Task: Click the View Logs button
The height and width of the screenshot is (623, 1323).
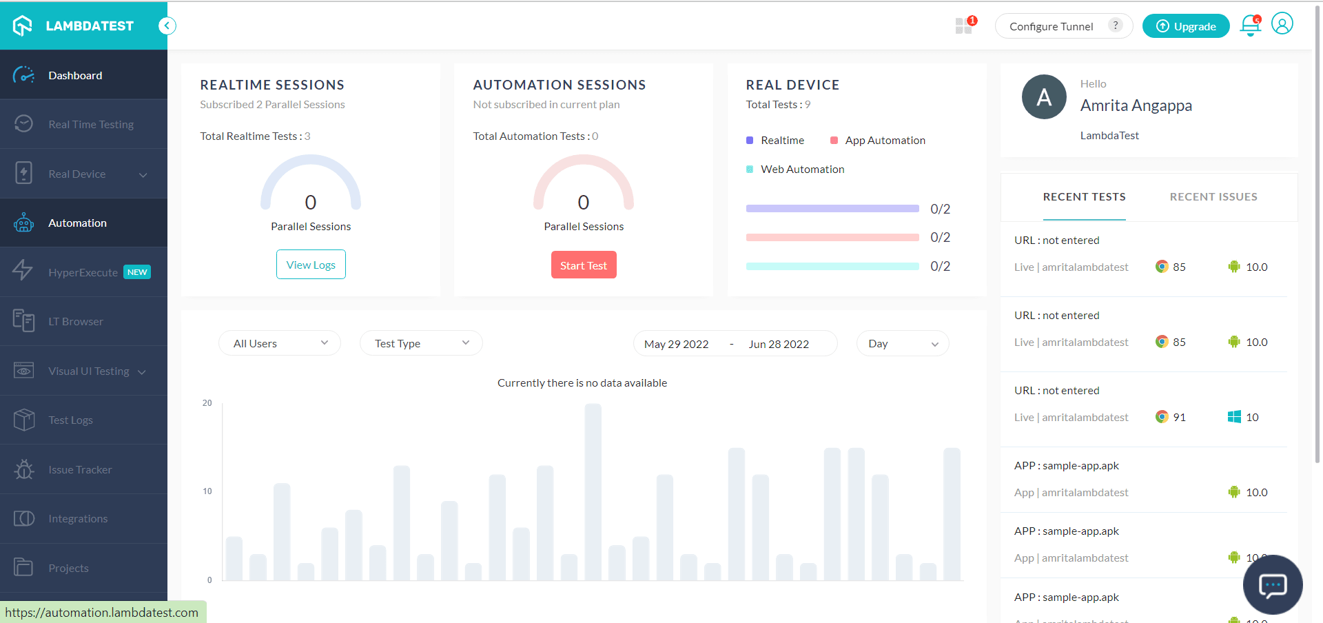Action: pyautogui.click(x=311, y=265)
